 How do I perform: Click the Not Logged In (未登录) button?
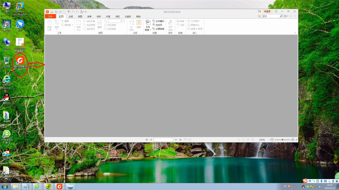coord(267,11)
